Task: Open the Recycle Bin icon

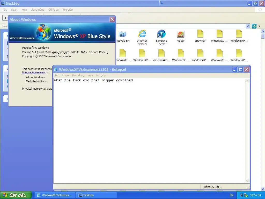Action: pyautogui.click(x=122, y=34)
